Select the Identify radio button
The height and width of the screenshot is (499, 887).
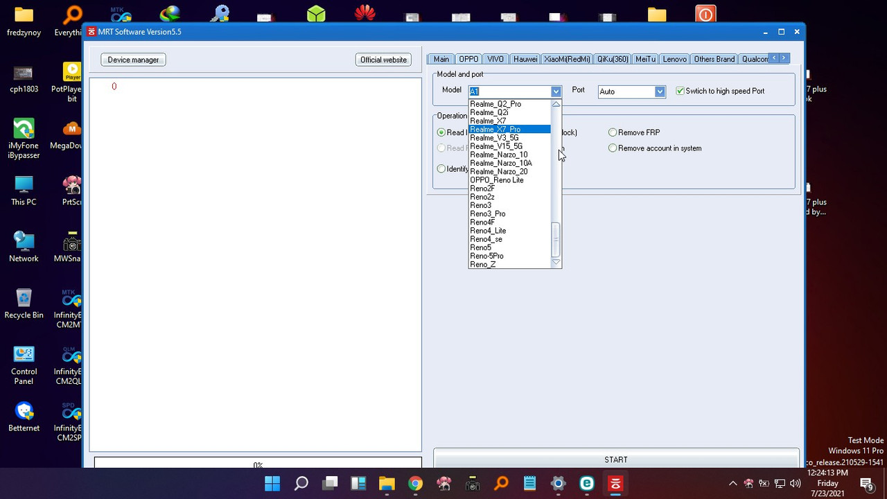click(x=441, y=169)
